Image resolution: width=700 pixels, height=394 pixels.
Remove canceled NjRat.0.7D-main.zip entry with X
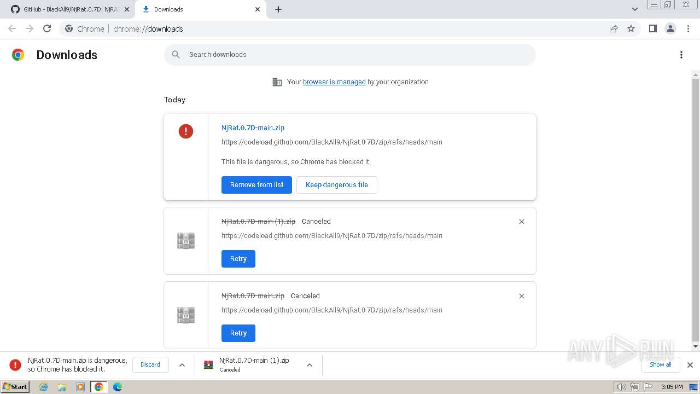522,296
